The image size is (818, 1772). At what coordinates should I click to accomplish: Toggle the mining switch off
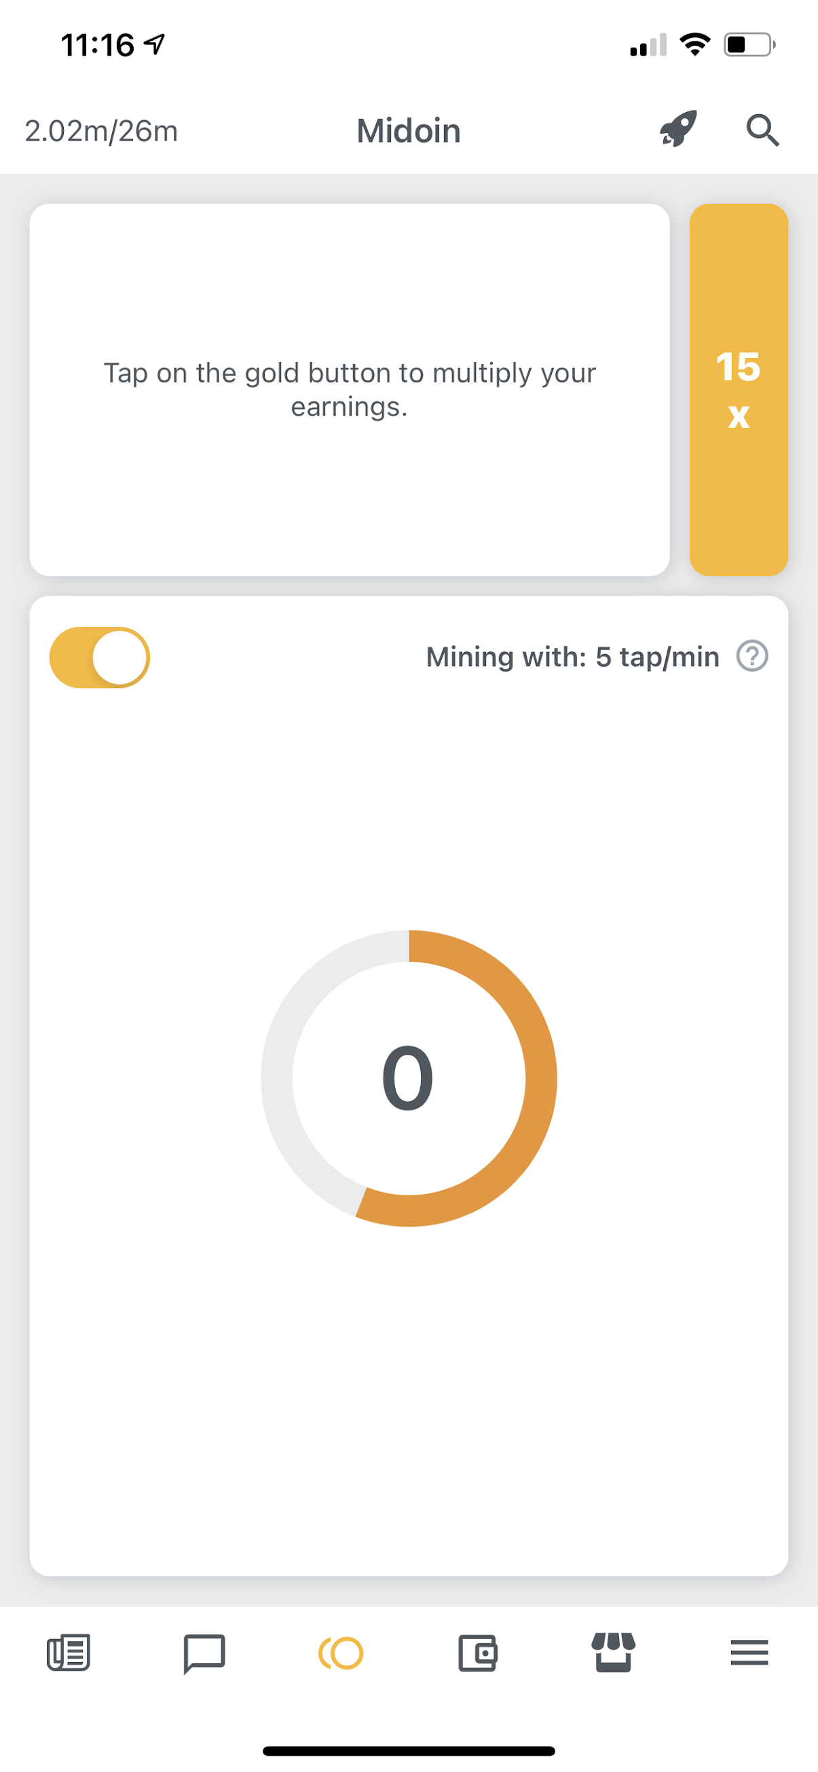(x=100, y=657)
